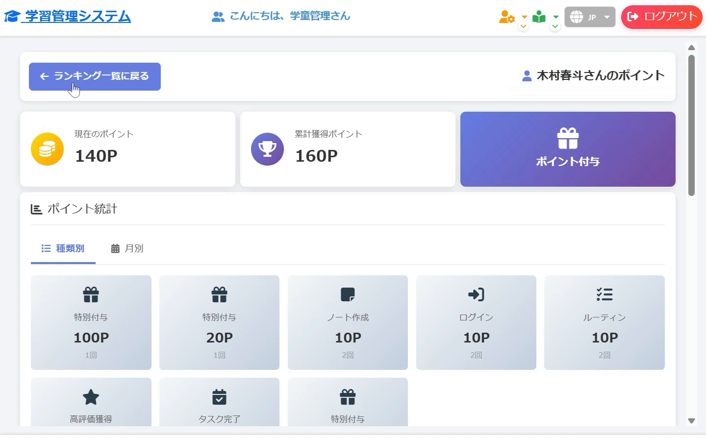This screenshot has height=439, width=706.
Task: Switch to the 種類別 tab
Action: pos(63,248)
